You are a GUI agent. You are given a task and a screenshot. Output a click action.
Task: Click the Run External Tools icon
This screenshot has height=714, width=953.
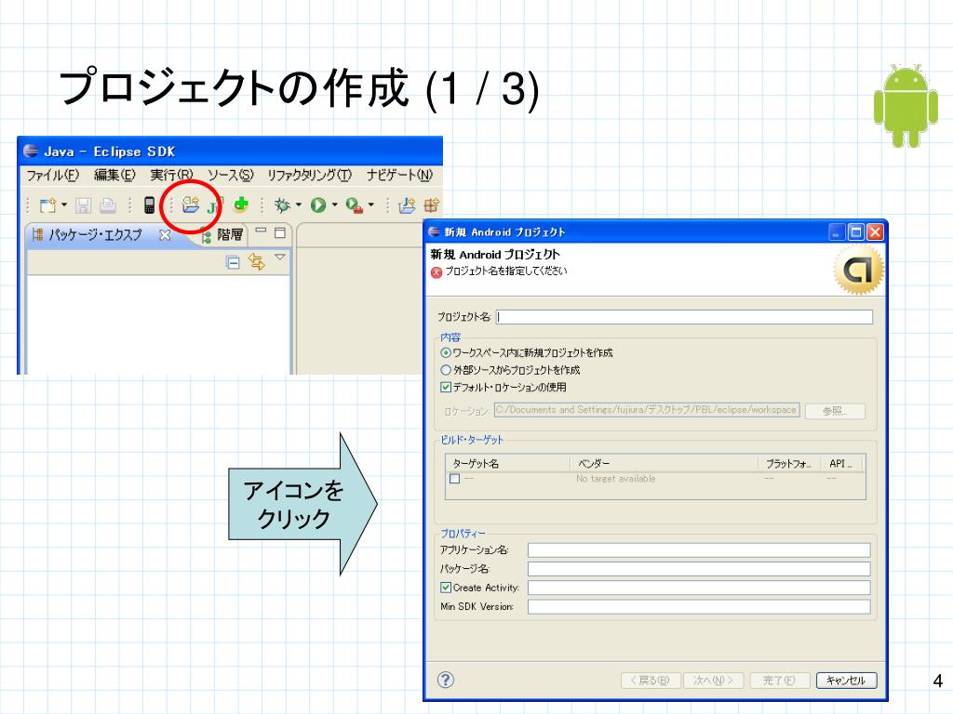click(x=355, y=205)
